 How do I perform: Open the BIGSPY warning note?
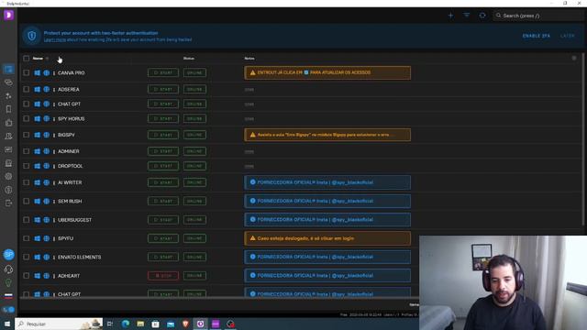pos(327,135)
